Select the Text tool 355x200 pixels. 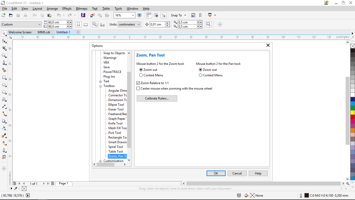[4, 99]
